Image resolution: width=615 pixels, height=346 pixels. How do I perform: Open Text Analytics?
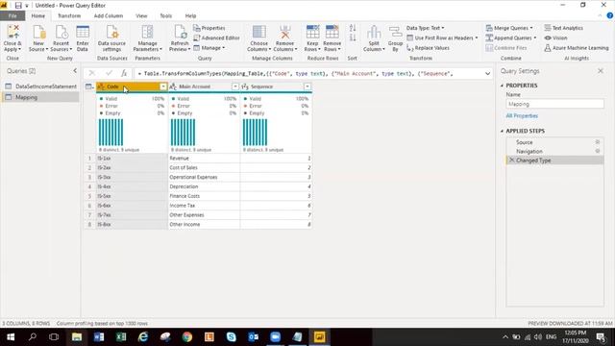tap(564, 28)
